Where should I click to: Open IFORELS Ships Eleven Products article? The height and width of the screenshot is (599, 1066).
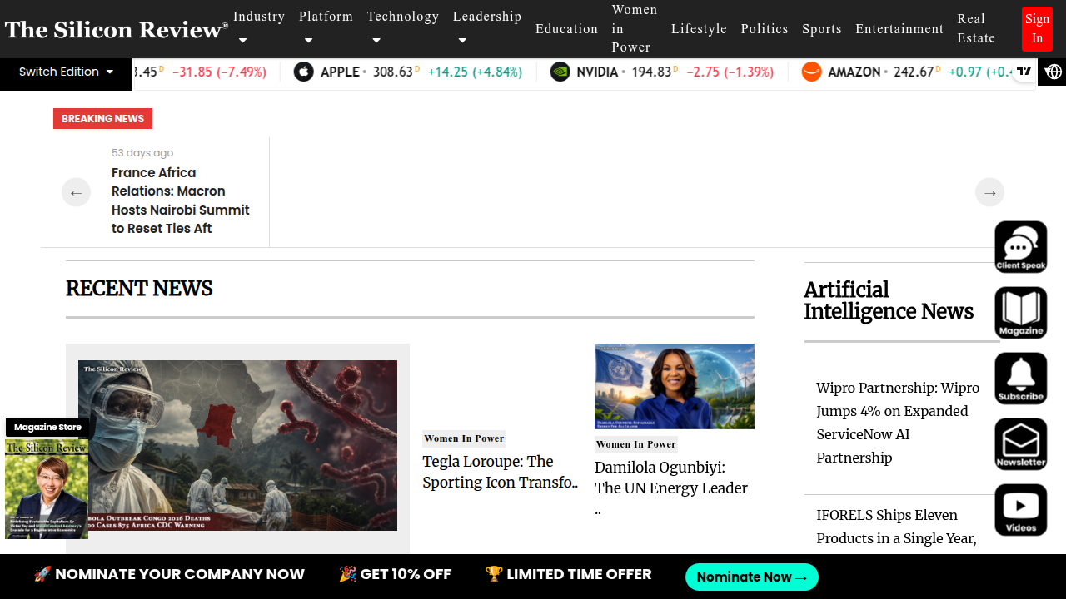point(897,527)
